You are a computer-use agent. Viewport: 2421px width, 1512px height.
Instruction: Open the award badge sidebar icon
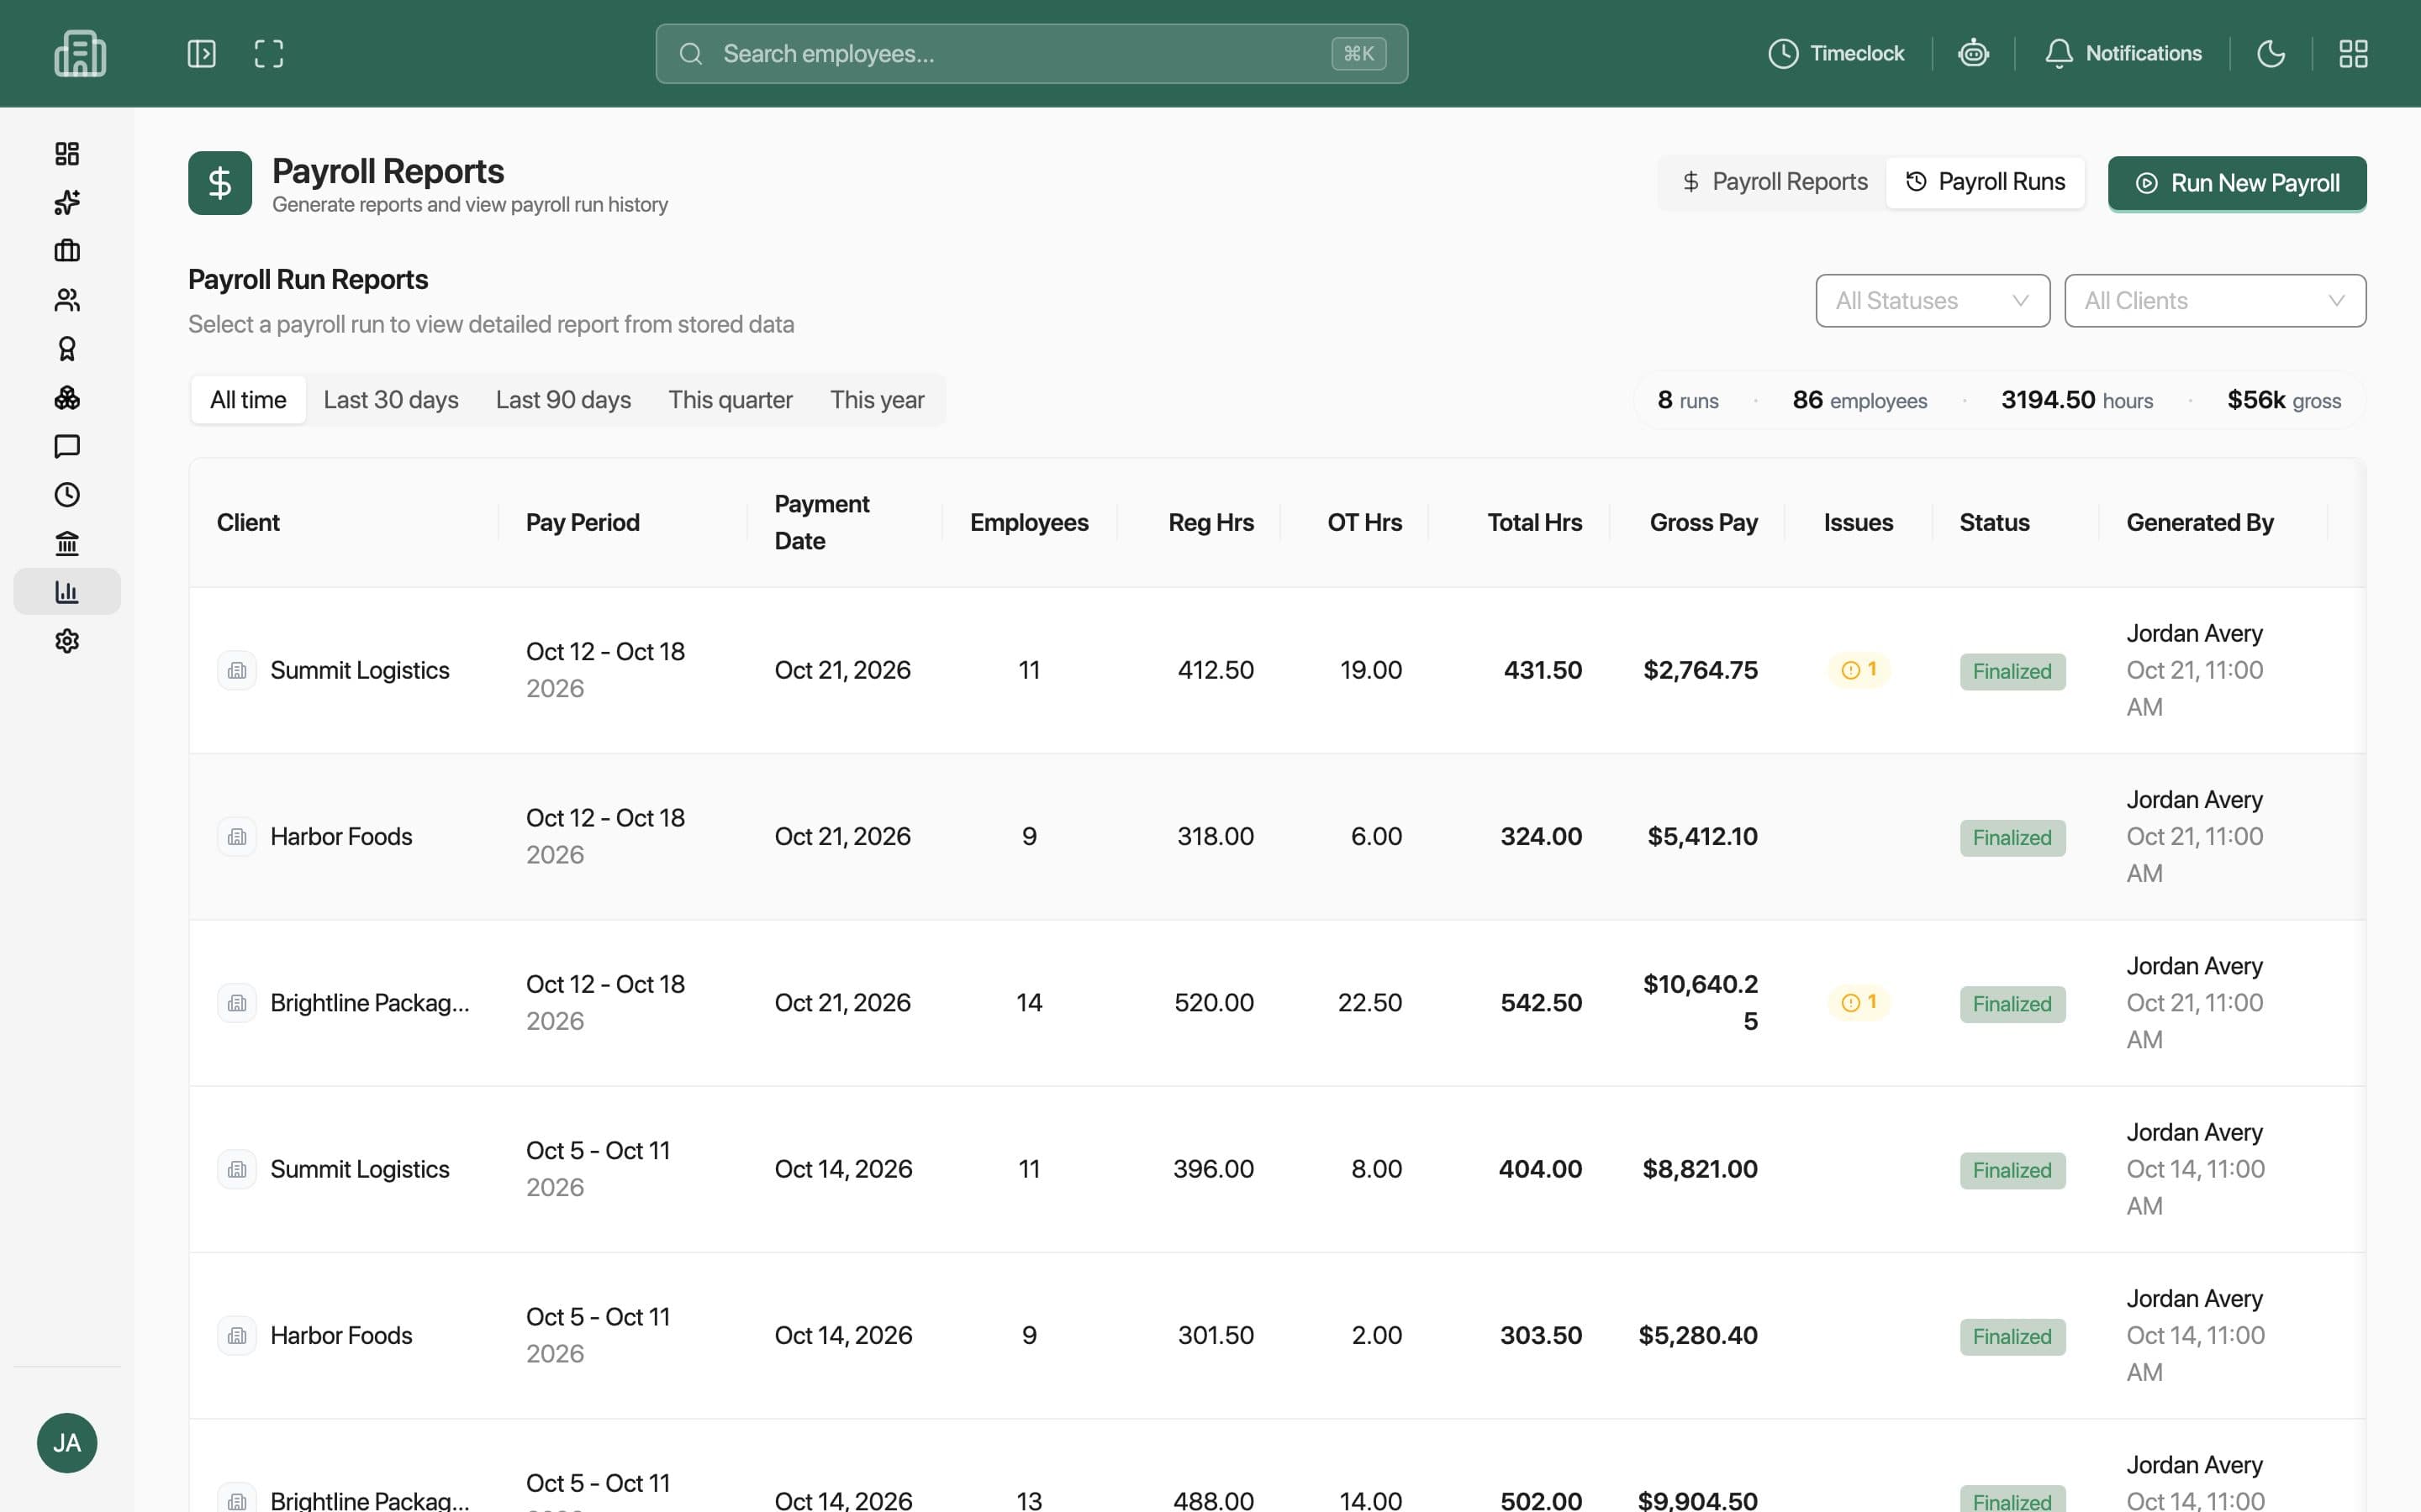67,349
